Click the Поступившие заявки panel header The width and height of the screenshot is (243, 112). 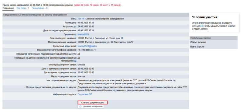click(214, 38)
